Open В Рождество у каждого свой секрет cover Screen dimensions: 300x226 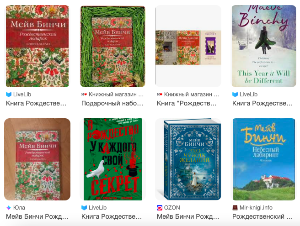(112, 159)
